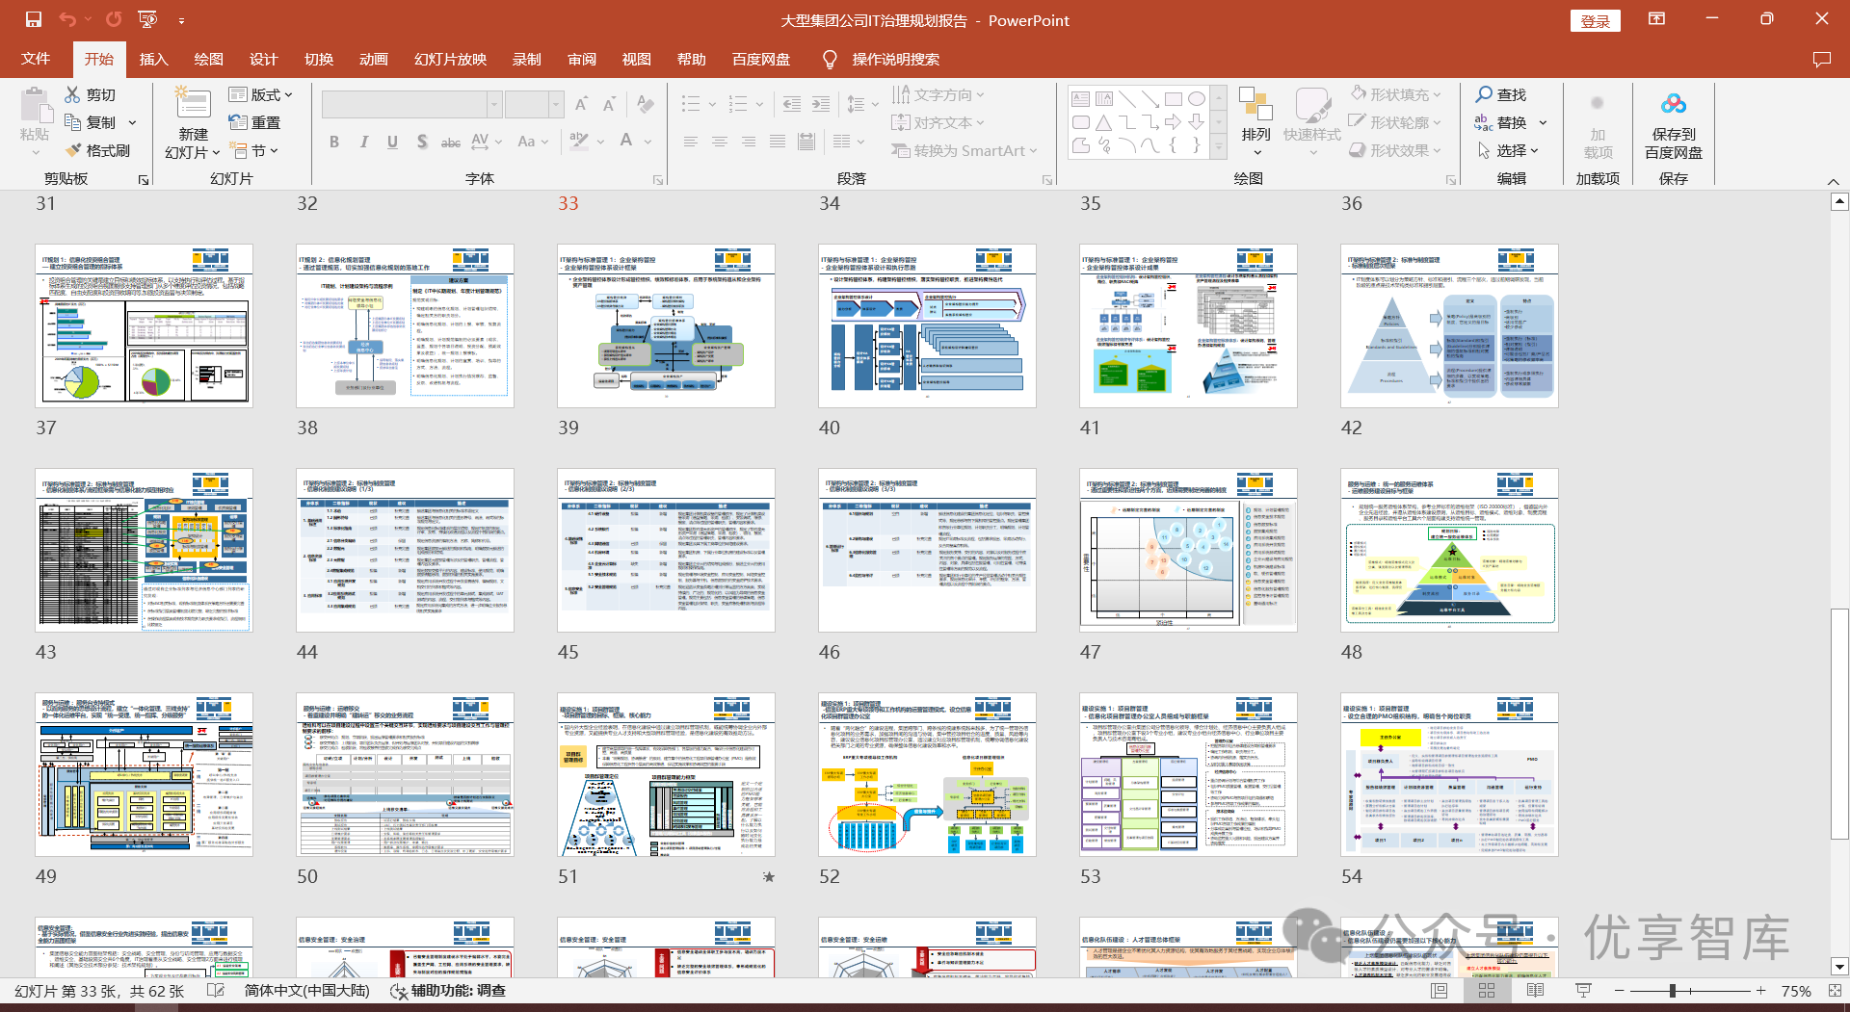
Task: Click Slideshow icon in status bar
Action: [x=1582, y=991]
